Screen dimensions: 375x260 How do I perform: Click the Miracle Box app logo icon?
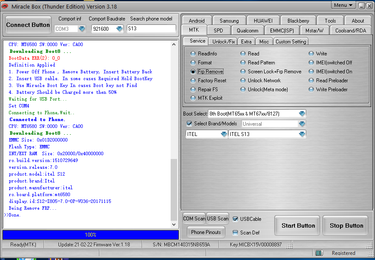coord(5,6)
